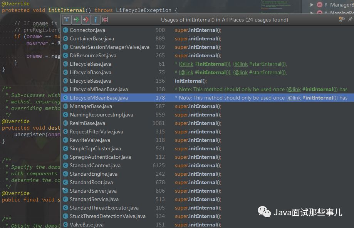Toggle the pink method 'm' filter icon
Viewport: 354px width, 228px height.
pyautogui.click(x=105, y=20)
